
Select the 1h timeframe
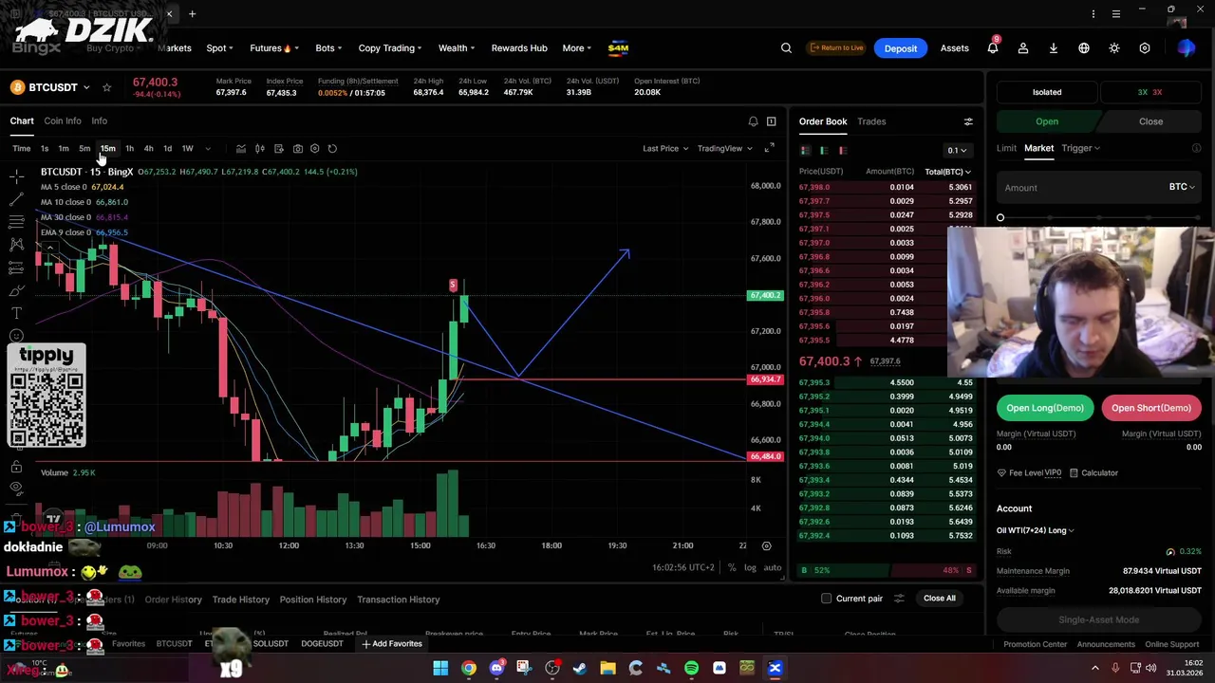129,148
